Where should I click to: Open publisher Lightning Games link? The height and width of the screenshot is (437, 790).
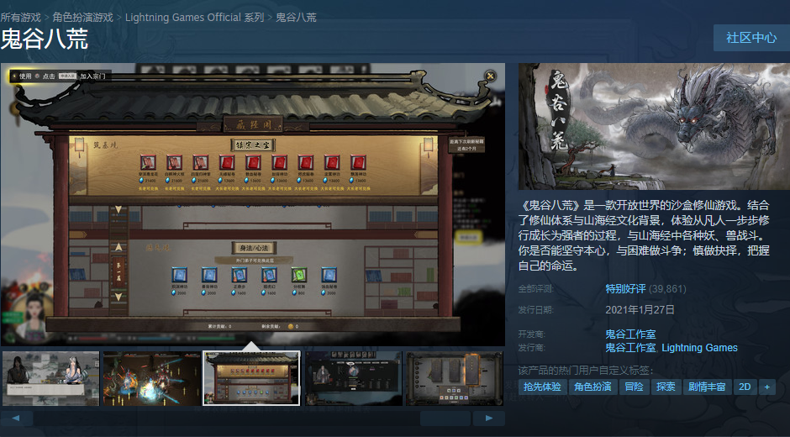pyautogui.click(x=699, y=348)
